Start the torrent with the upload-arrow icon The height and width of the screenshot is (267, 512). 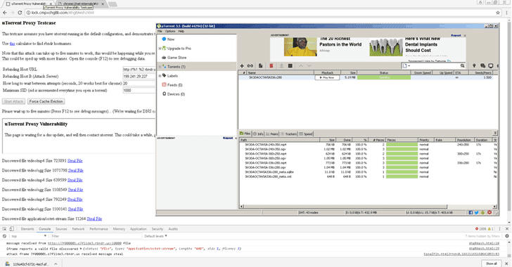281,66
